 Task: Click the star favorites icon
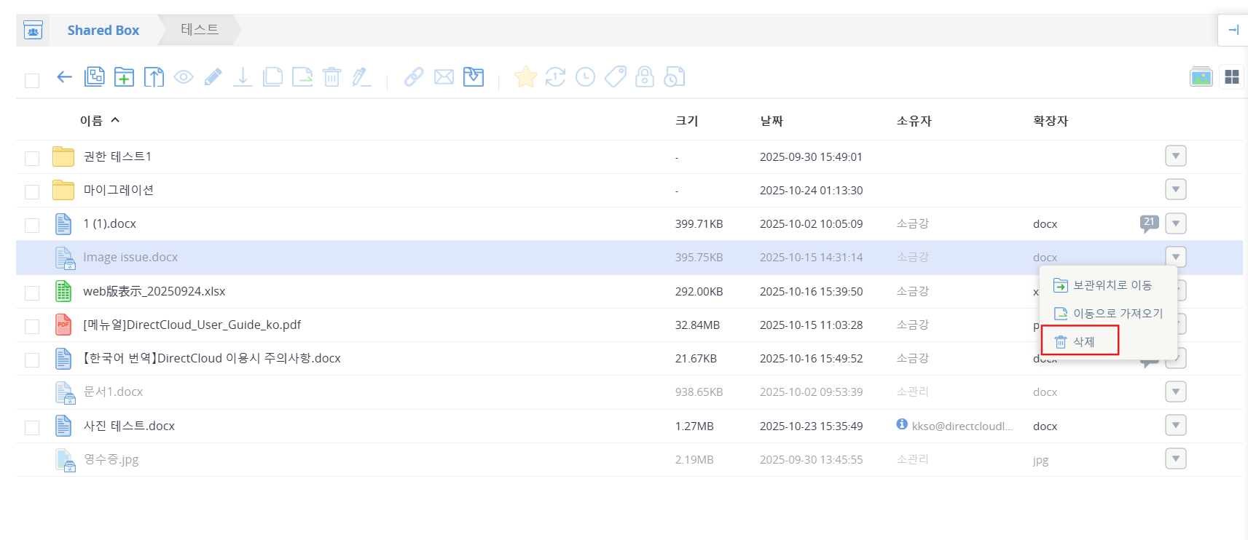pos(525,77)
